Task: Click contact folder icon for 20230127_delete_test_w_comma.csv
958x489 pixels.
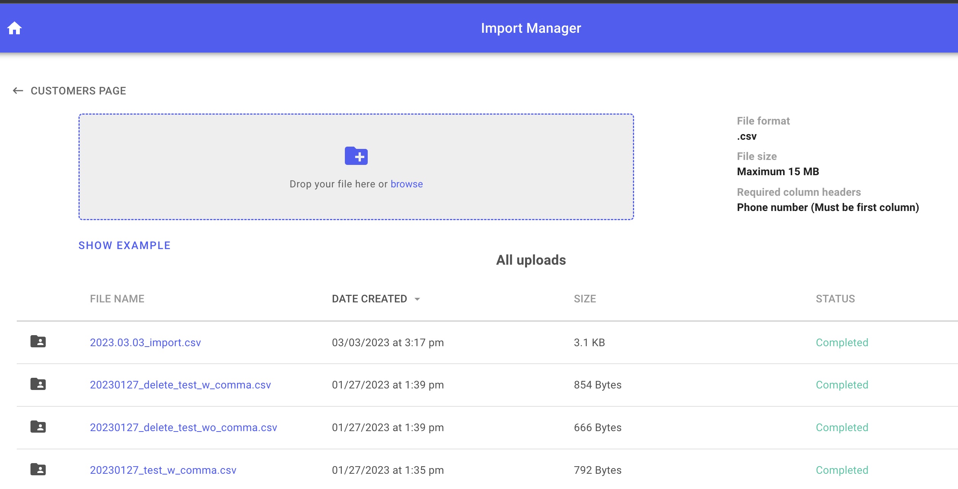Action: coord(38,384)
